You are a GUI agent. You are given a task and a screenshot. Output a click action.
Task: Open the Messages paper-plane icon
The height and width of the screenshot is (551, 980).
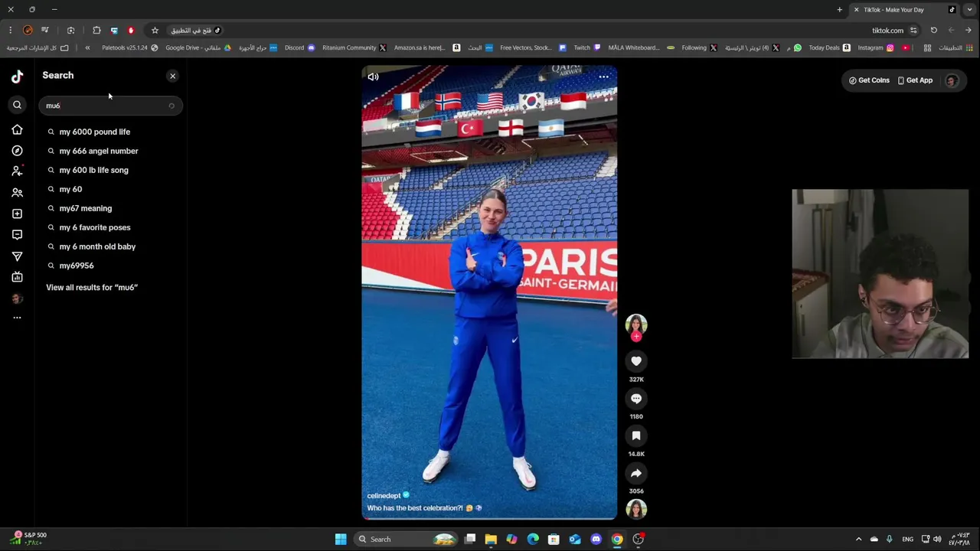click(x=17, y=256)
